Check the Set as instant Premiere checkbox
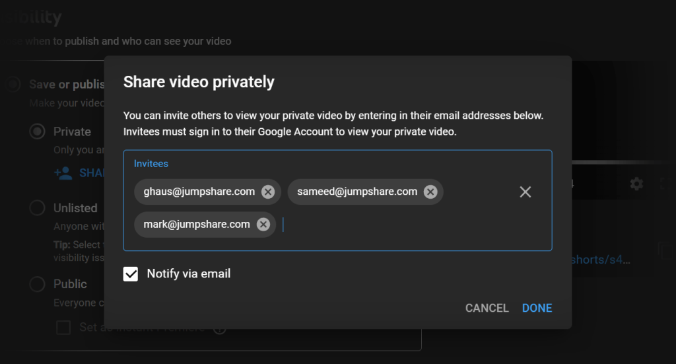The width and height of the screenshot is (676, 364). tap(63, 328)
